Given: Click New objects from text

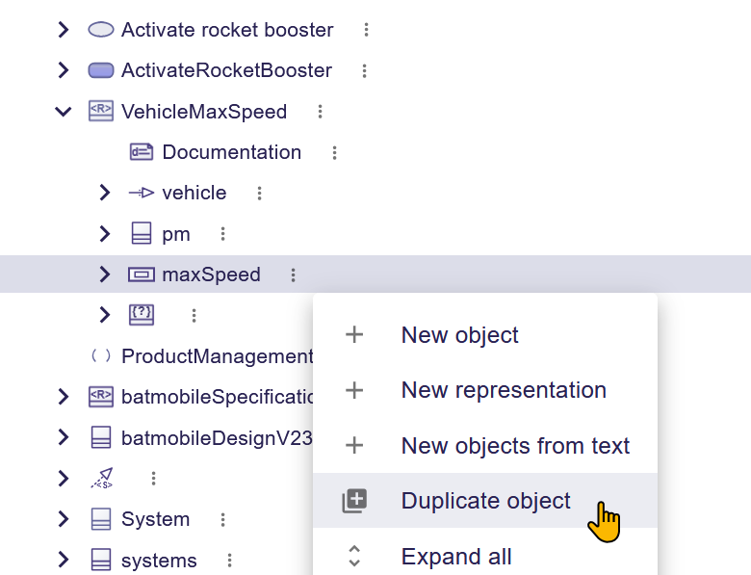Looking at the screenshot, I should pyautogui.click(x=515, y=446).
